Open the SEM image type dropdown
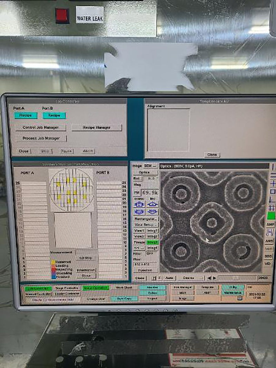This screenshot has width=276, height=368. pyautogui.click(x=150, y=166)
